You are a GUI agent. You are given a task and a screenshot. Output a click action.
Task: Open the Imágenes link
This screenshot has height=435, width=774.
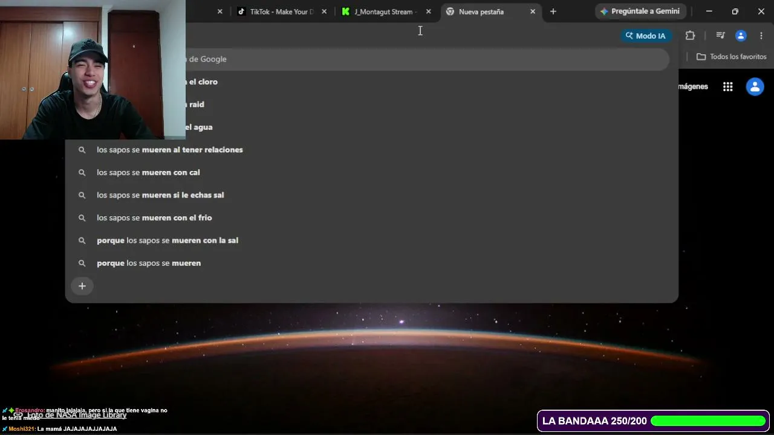(693, 87)
